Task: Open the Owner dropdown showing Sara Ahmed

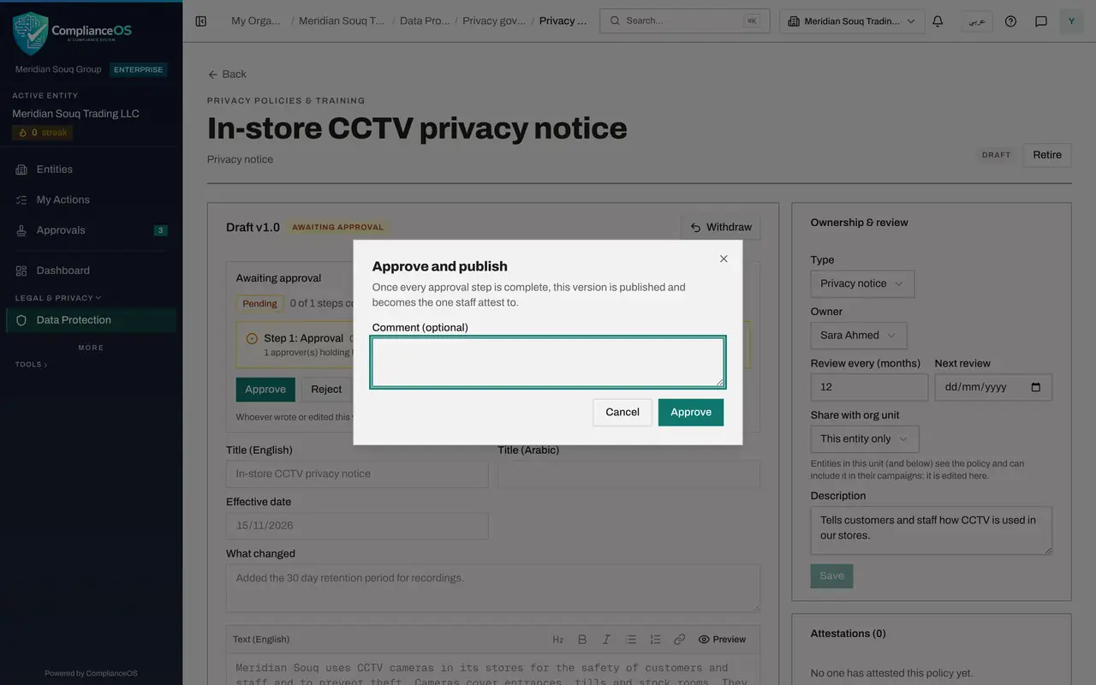Action: 859,336
